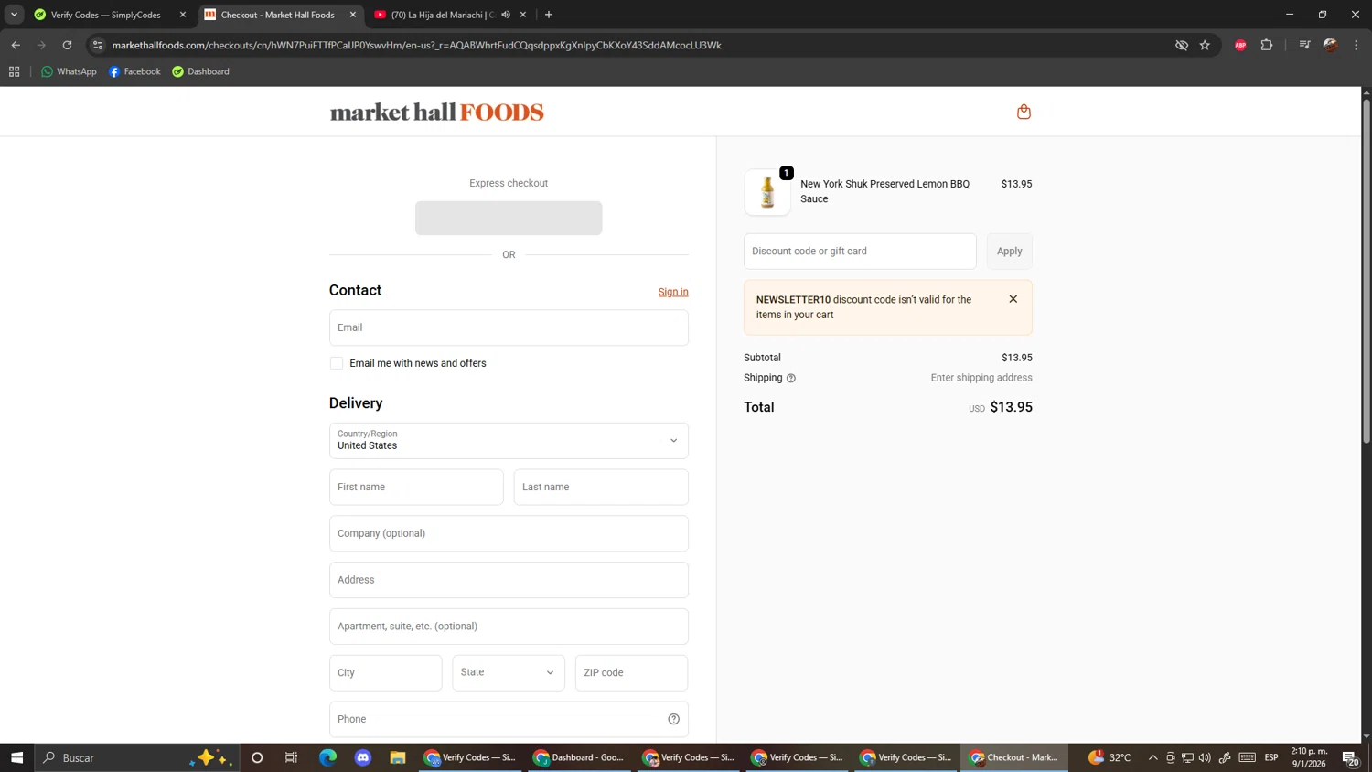Reload the checkout page
This screenshot has width=1372, height=772.
point(67,45)
